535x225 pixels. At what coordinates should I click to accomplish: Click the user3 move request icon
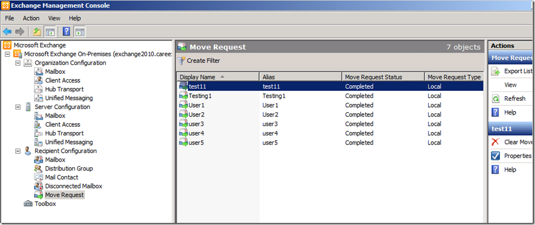pos(184,124)
